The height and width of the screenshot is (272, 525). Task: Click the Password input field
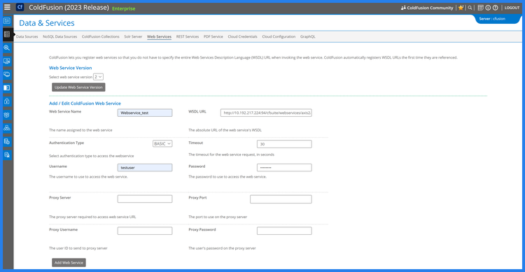284,167
